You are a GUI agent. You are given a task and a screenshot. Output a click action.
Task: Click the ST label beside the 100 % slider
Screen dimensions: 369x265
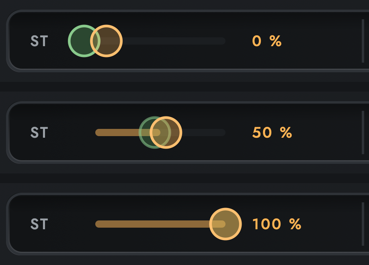click(39, 224)
